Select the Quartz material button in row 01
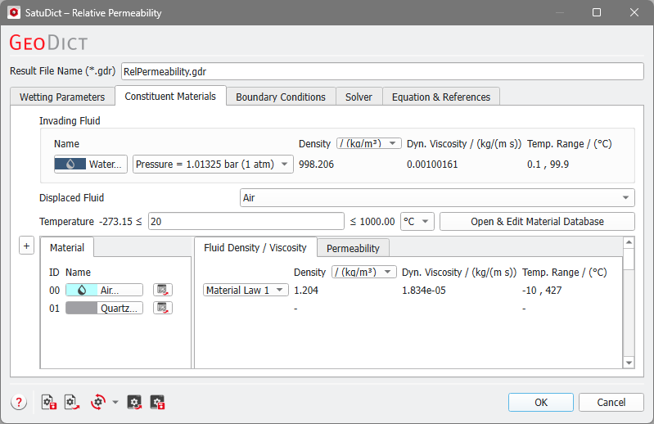This screenshot has height=424, width=654. (104, 309)
